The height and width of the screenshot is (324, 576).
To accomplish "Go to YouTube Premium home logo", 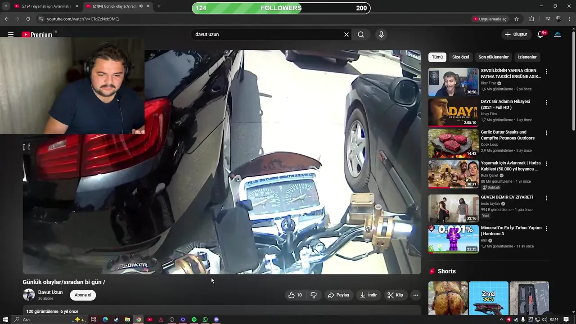I will [37, 35].
